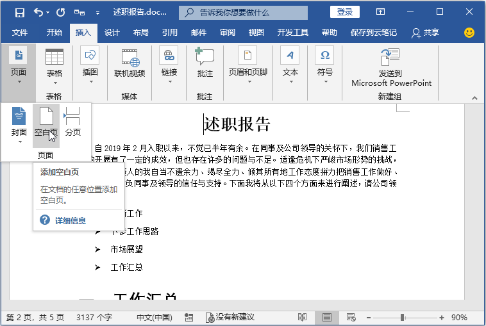Click the Undo arrow icon
The height and width of the screenshot is (326, 486).
(x=38, y=12)
